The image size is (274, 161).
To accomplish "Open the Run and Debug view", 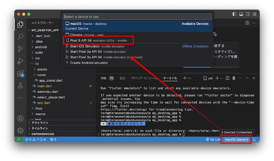I will point(21,61).
